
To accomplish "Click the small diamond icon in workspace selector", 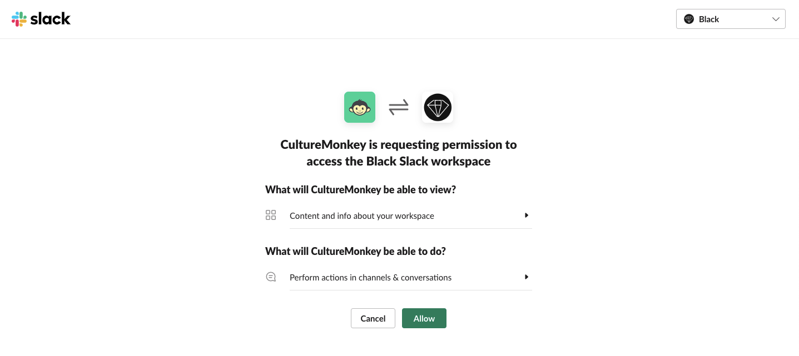I will click(x=689, y=19).
